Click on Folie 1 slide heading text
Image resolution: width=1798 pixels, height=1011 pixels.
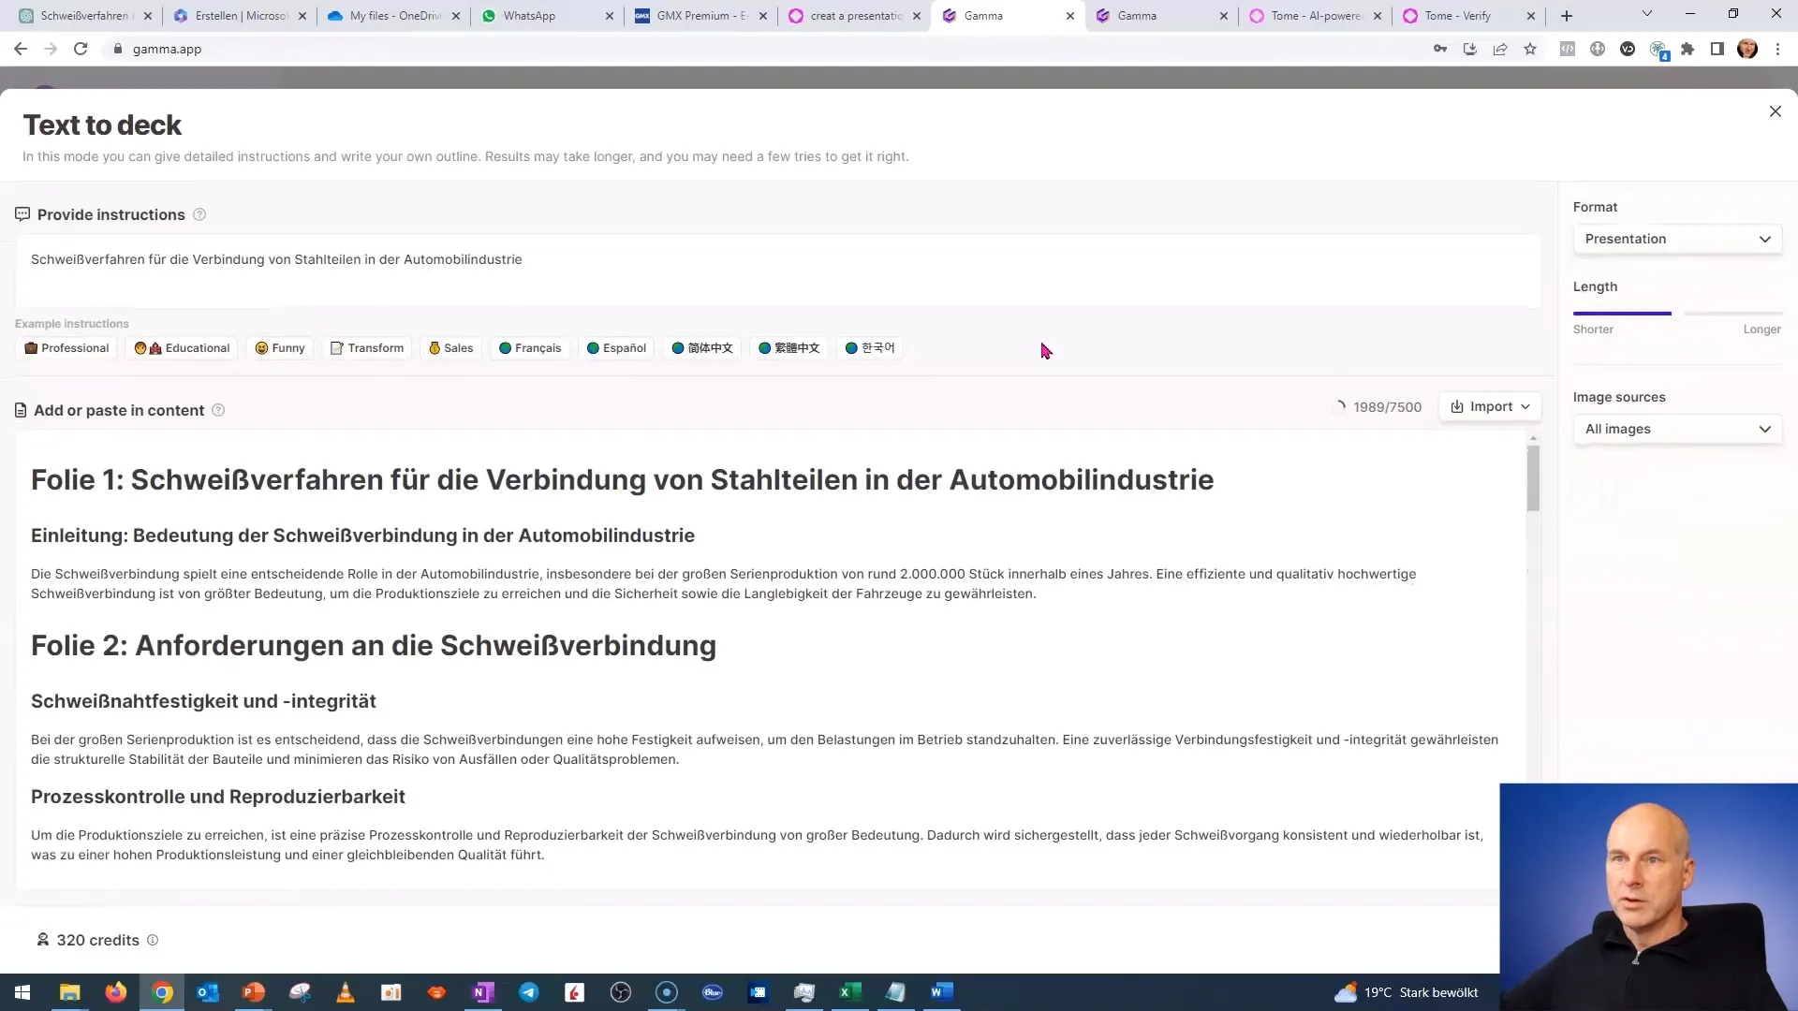(x=623, y=479)
